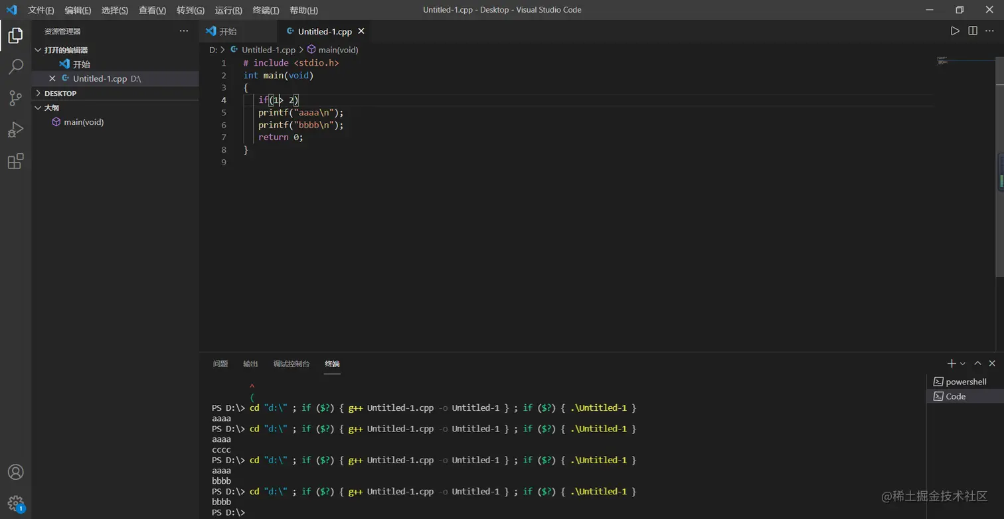Click the editor minimap preview
The image size is (1004, 519).
pos(943,60)
